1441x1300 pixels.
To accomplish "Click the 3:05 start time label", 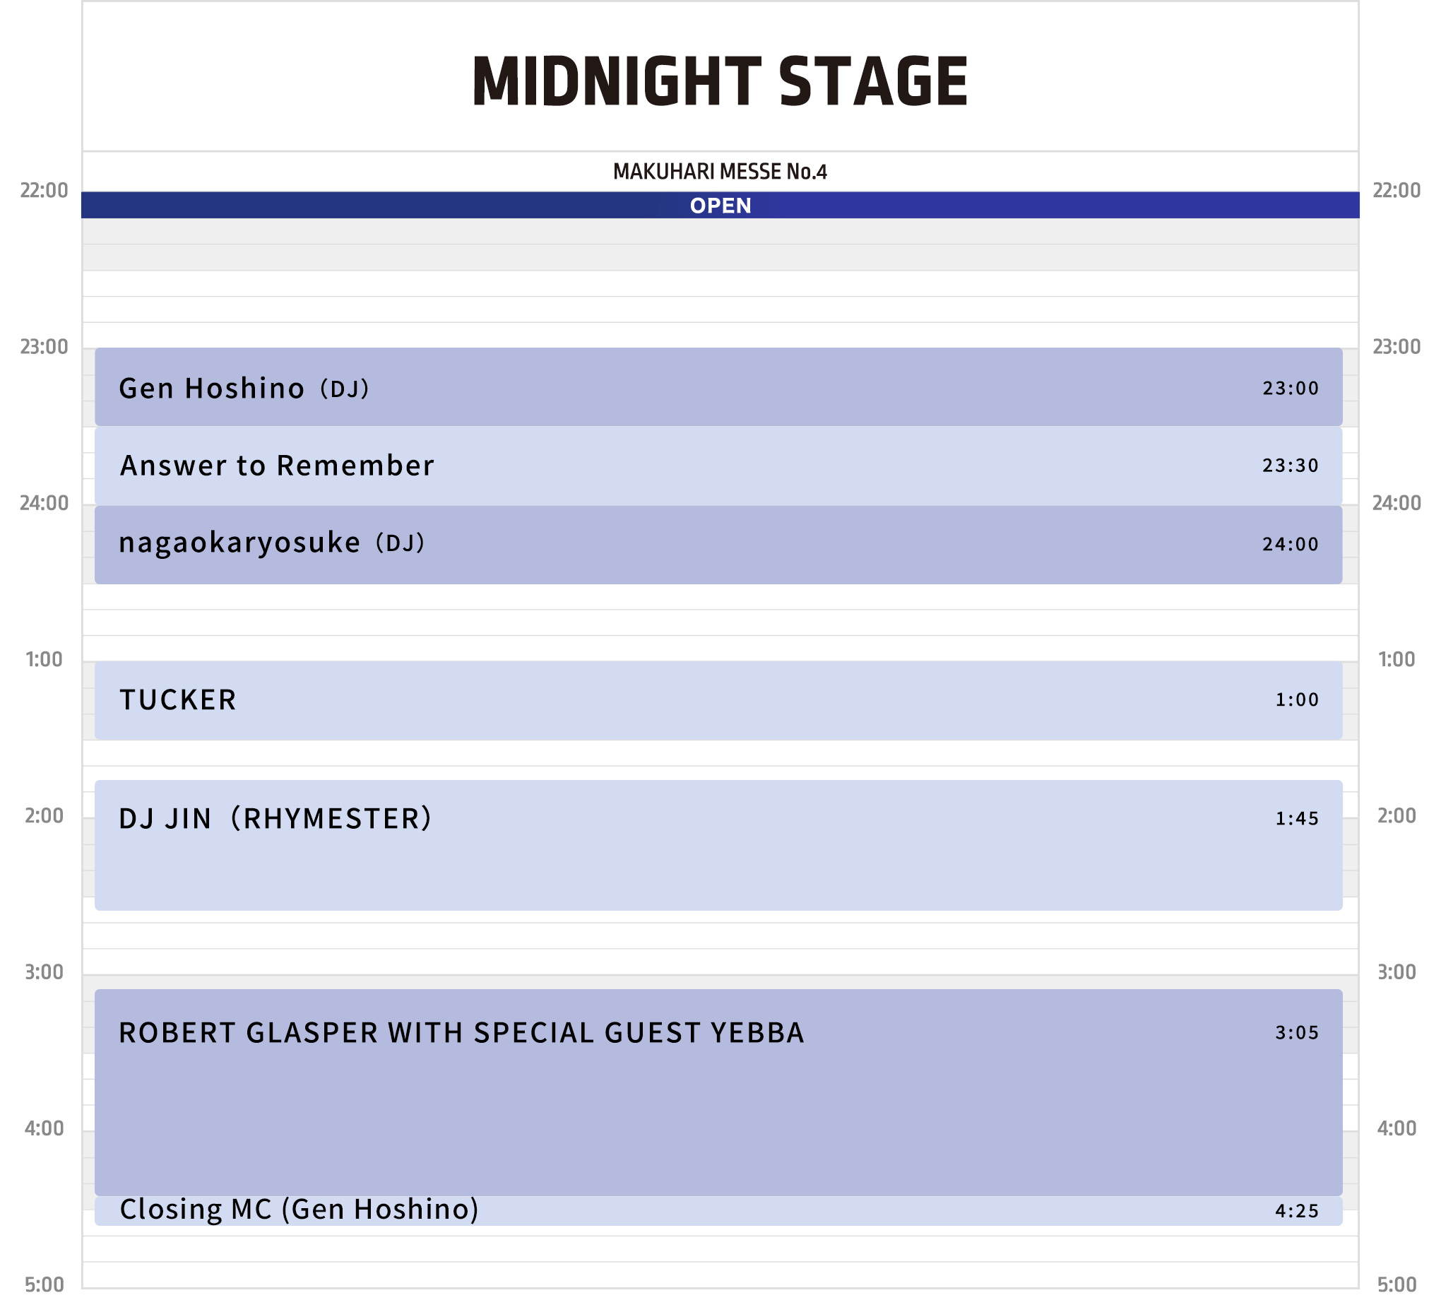I will [1297, 1032].
